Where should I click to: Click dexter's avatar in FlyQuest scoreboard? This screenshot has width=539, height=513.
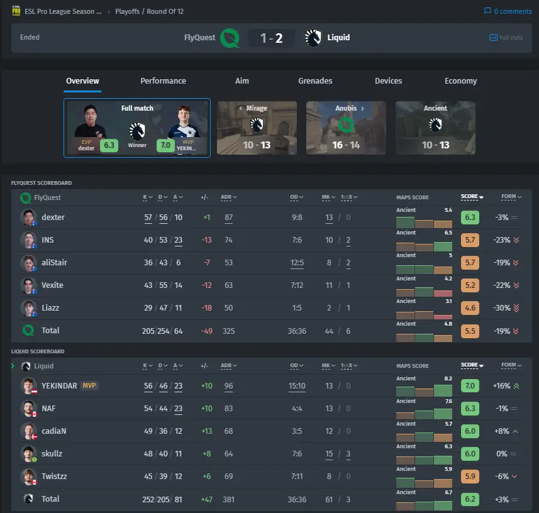coord(28,217)
